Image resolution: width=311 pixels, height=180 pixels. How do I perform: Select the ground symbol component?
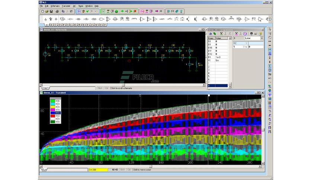click(45, 19)
